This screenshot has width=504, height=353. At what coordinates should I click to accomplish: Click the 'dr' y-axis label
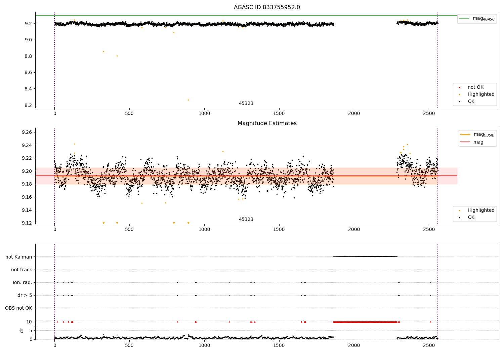pos(22,330)
